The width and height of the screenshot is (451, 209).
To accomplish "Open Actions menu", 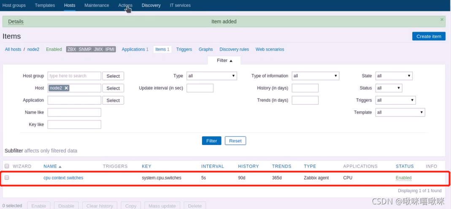I will click(x=125, y=5).
